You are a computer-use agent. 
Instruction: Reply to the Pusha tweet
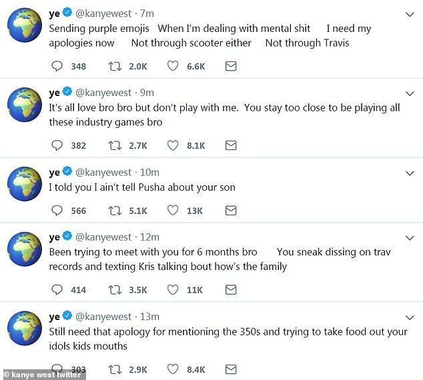[57, 210]
